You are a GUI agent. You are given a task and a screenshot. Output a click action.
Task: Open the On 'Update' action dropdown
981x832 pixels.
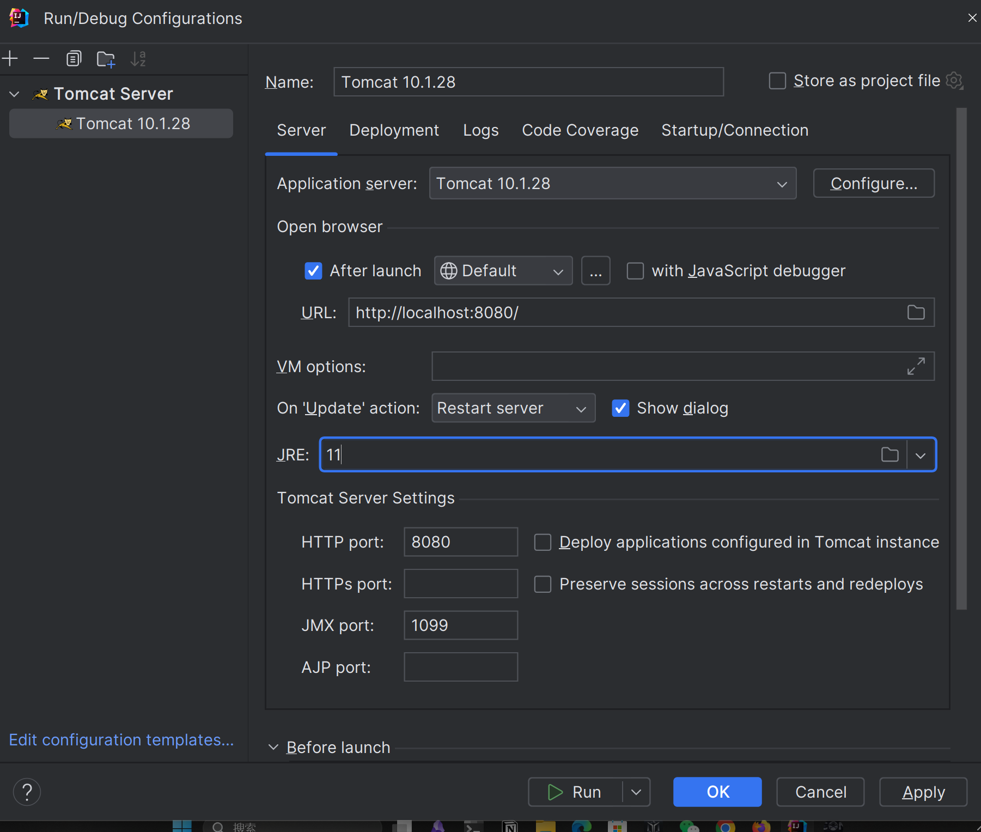point(513,408)
